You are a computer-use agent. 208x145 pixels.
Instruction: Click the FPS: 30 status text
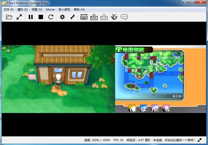point(118,140)
